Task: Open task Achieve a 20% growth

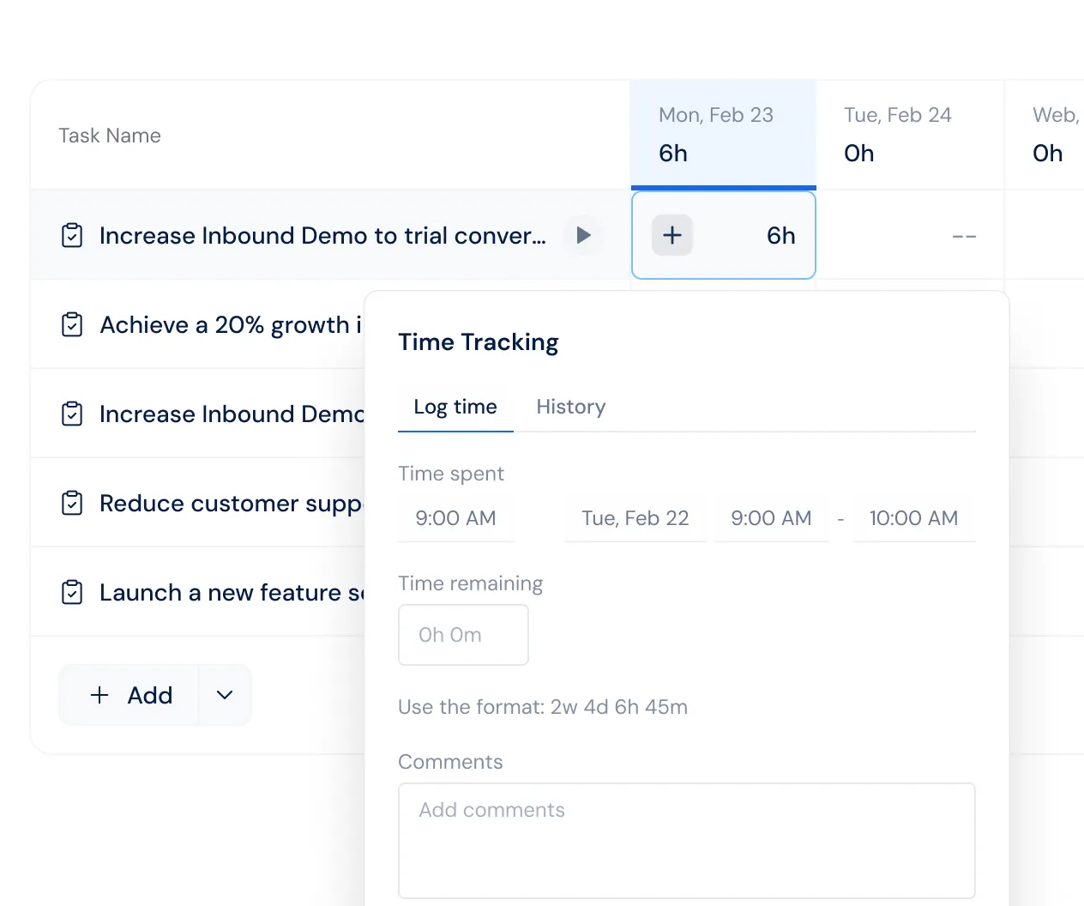Action: 232,324
